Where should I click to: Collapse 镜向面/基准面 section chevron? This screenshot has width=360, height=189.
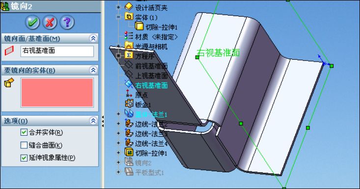coord(93,38)
